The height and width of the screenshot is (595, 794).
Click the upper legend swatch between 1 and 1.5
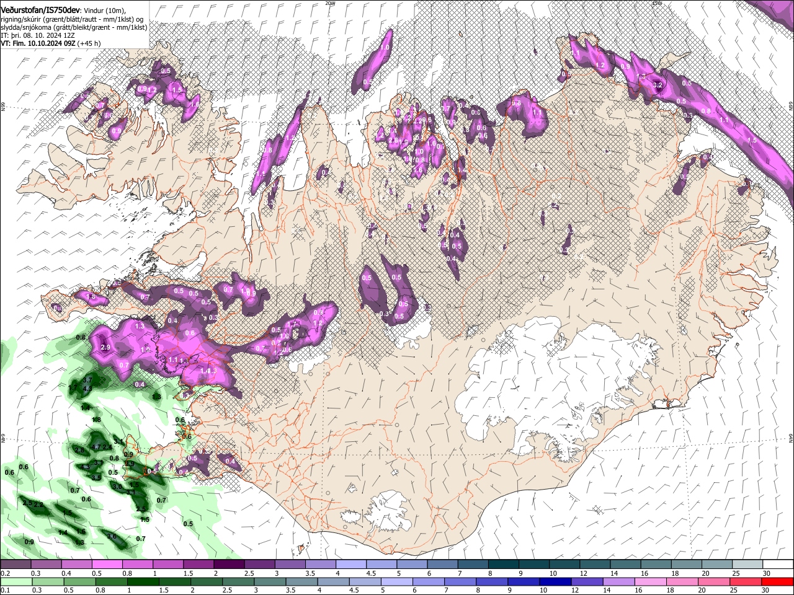(168, 565)
